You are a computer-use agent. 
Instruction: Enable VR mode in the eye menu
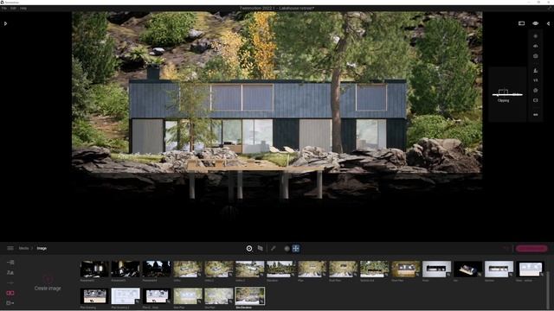click(x=536, y=80)
